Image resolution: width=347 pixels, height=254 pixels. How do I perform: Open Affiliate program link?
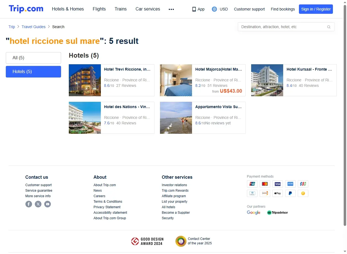coord(174,196)
